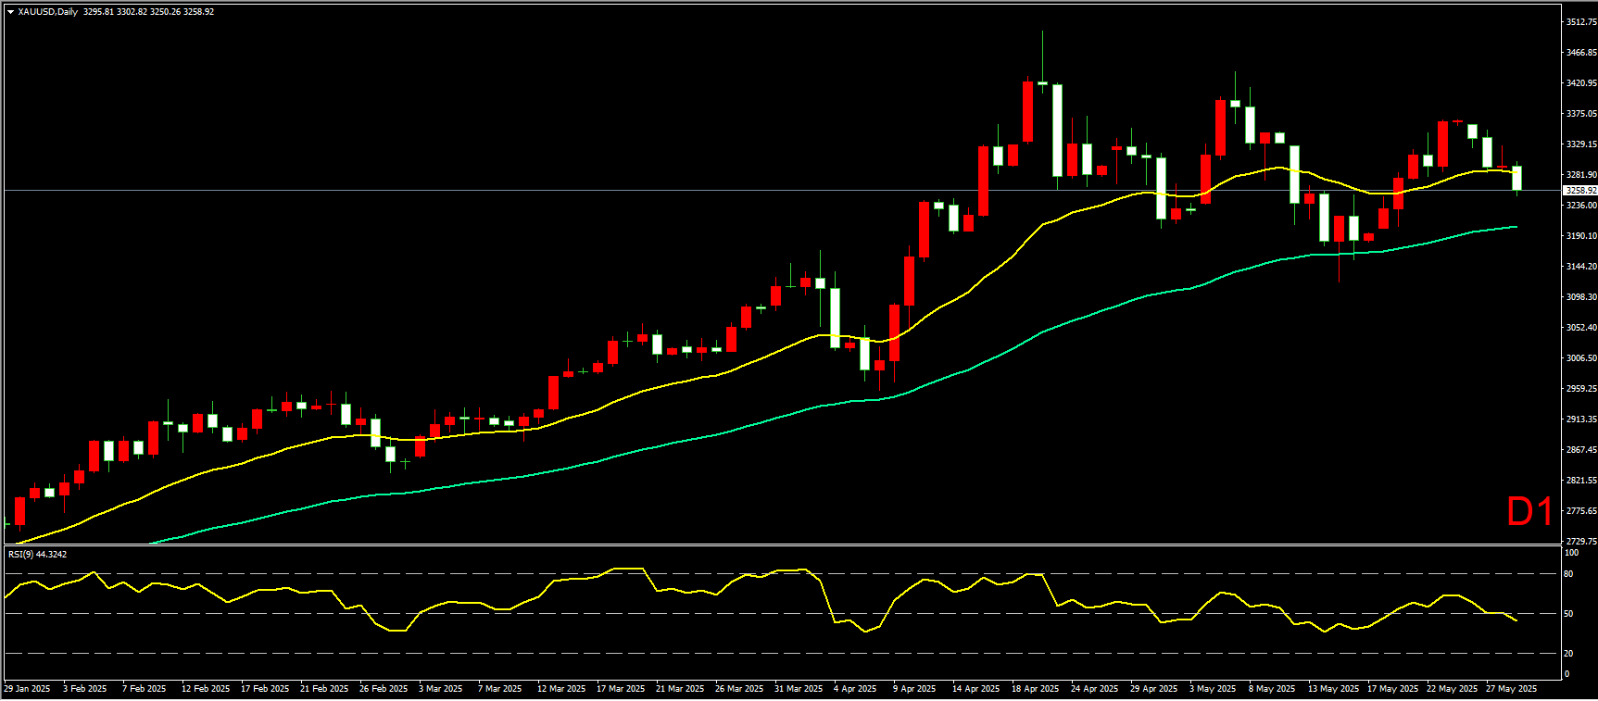Click the highlighted current price tag 3258.92
Screen dimensions: 1598x701
1579,191
